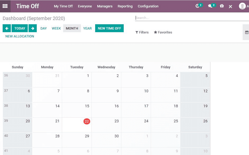This screenshot has width=249, height=155.
Task: Click the Wednesday column header
Action: [107, 67]
